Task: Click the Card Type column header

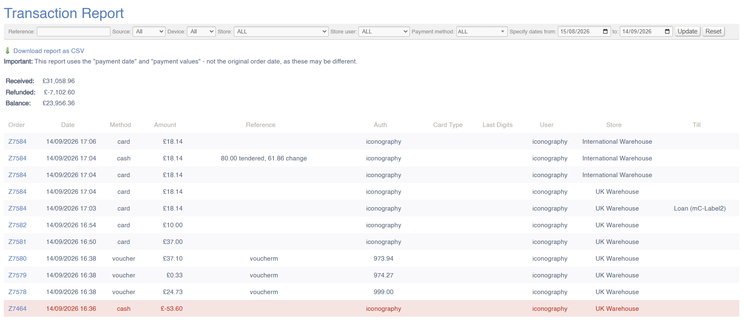Action: coord(448,124)
